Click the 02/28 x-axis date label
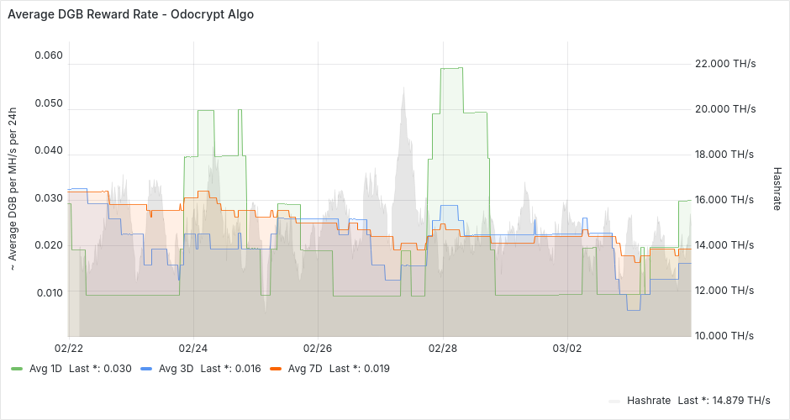Image resolution: width=790 pixels, height=420 pixels. coord(443,348)
